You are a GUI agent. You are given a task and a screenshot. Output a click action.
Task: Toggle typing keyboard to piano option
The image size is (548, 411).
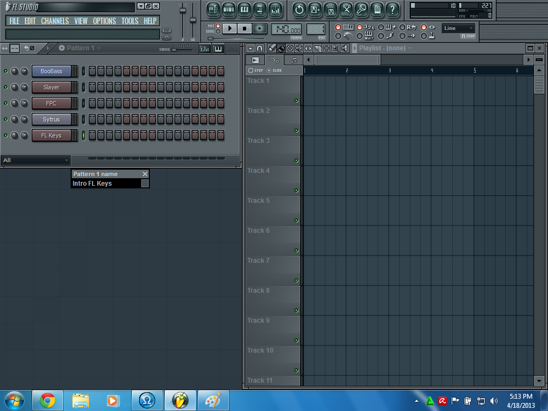(338, 27)
